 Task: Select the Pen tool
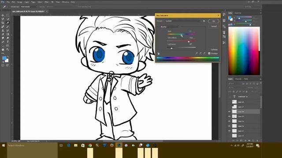click(x=3, y=42)
